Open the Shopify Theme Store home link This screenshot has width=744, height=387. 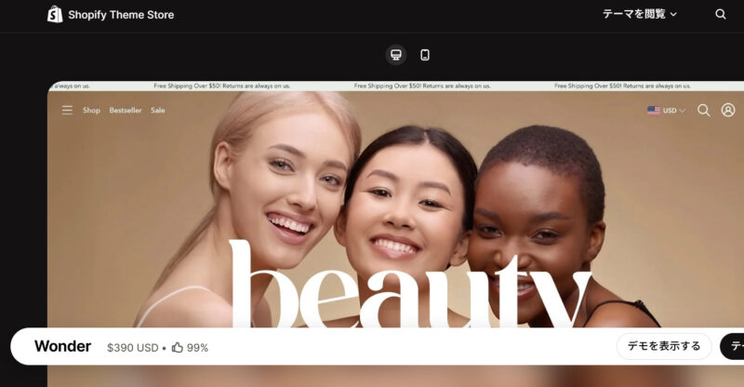pos(111,15)
